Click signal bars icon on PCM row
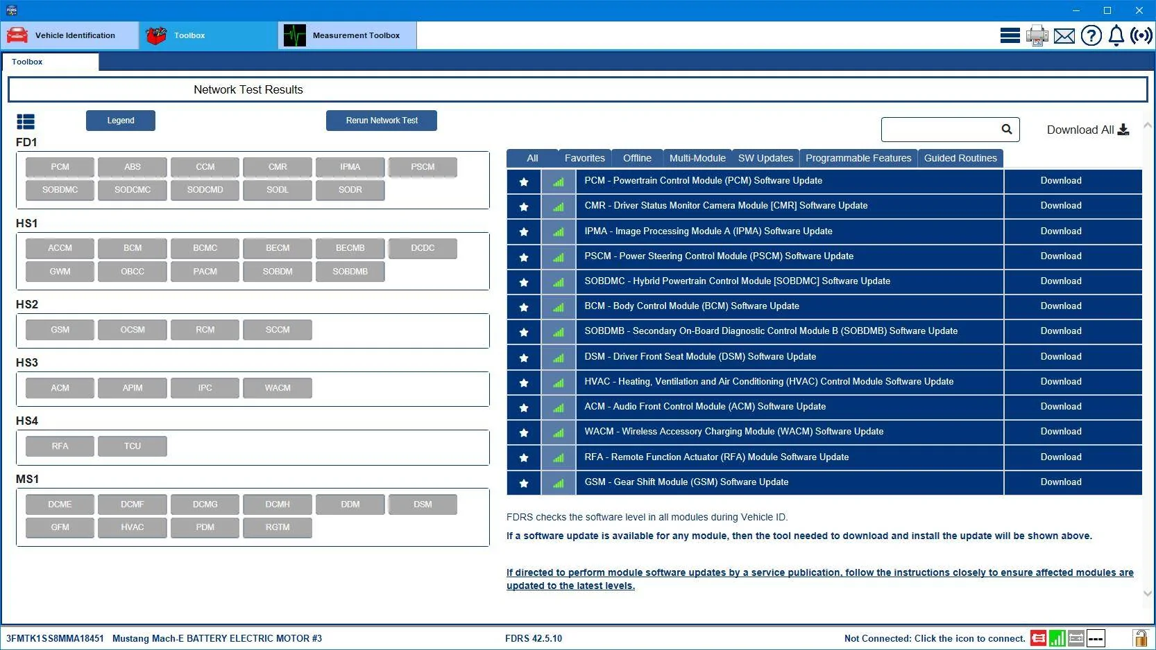The width and height of the screenshot is (1156, 650). 559,182
